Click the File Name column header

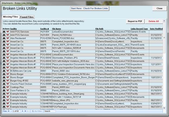click(x=56, y=29)
